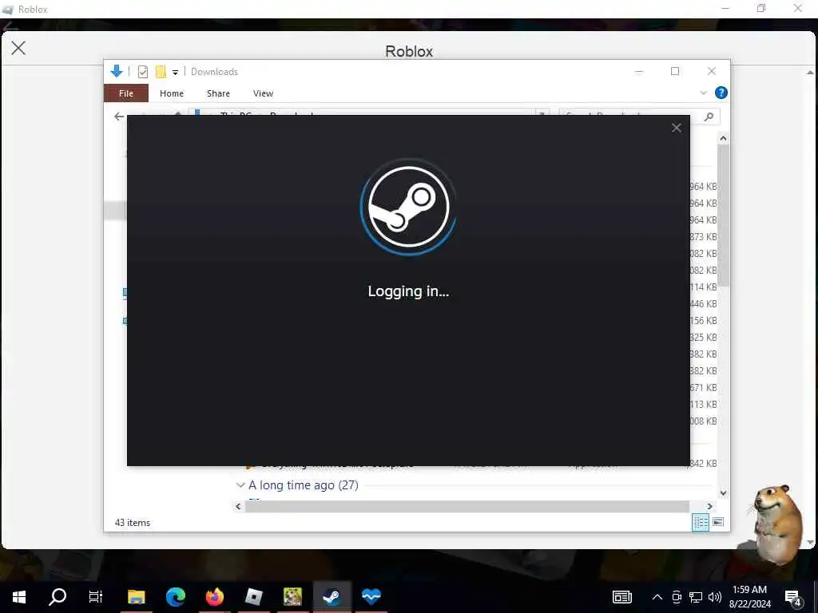The width and height of the screenshot is (818, 613).
Task: Click Explorer vertical scrollbar down arrow
Action: click(723, 492)
